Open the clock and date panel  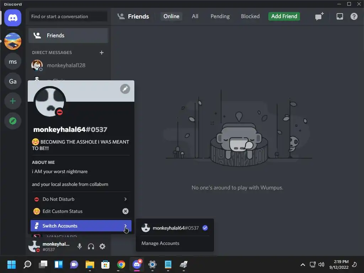339,264
